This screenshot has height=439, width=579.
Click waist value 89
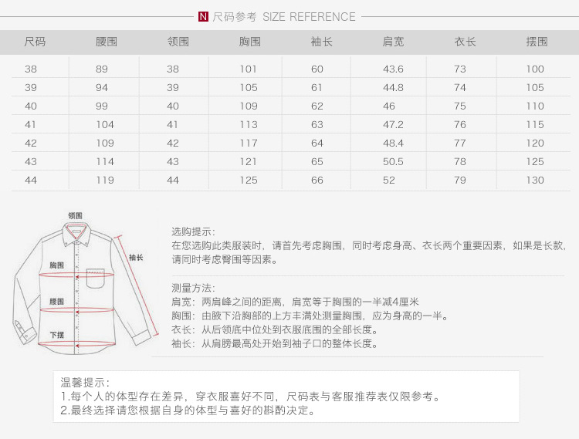click(102, 69)
